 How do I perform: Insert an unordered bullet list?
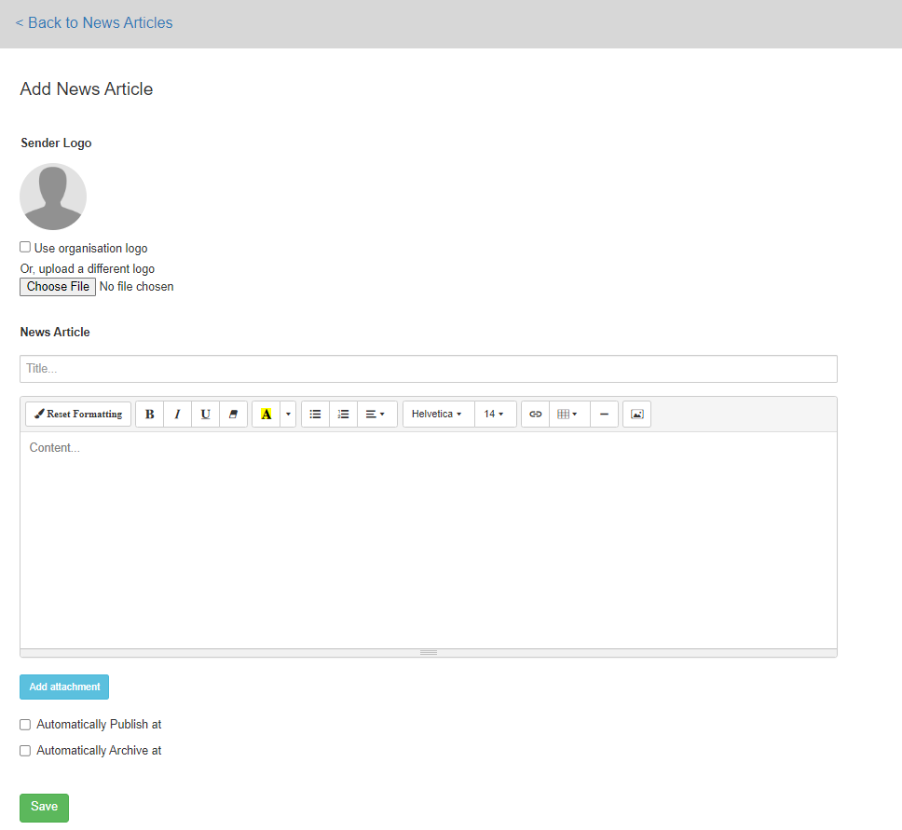tap(315, 415)
